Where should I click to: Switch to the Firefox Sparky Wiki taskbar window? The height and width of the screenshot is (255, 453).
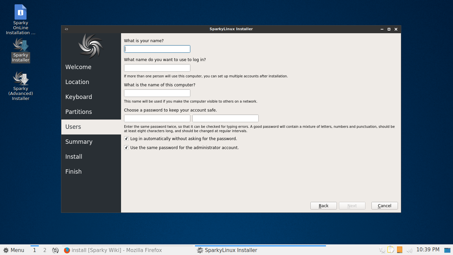(128, 250)
